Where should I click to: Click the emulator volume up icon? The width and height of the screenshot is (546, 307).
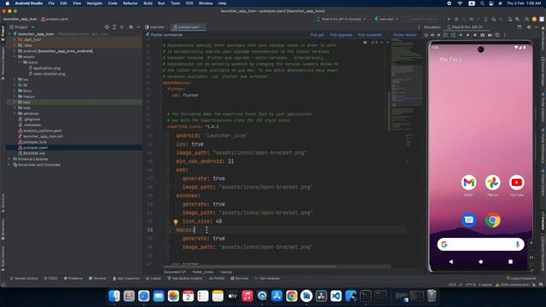(433, 35)
